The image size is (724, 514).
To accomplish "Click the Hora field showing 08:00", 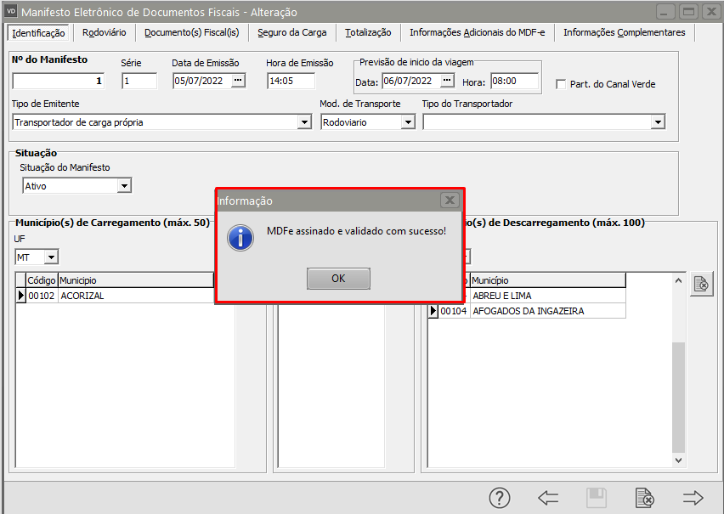I will pyautogui.click(x=514, y=81).
